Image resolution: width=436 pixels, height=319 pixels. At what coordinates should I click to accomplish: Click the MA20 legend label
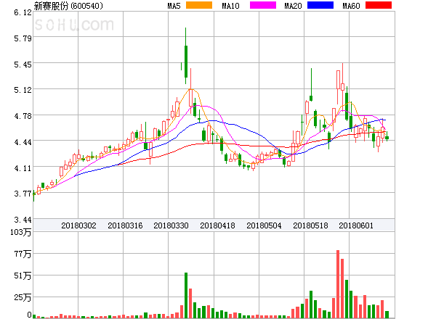(x=293, y=6)
